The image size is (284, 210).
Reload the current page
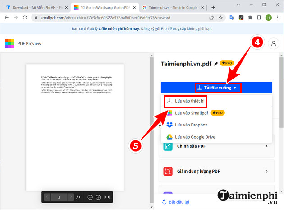pos(25,18)
